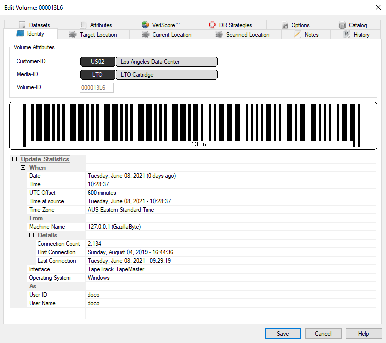Click the Target Location icon
Image resolution: width=386 pixels, height=343 pixels.
(x=73, y=35)
